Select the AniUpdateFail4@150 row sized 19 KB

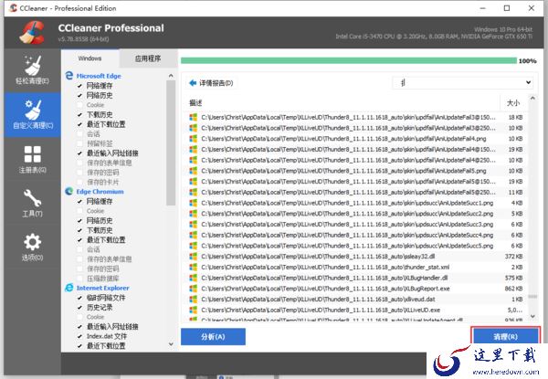point(356,150)
